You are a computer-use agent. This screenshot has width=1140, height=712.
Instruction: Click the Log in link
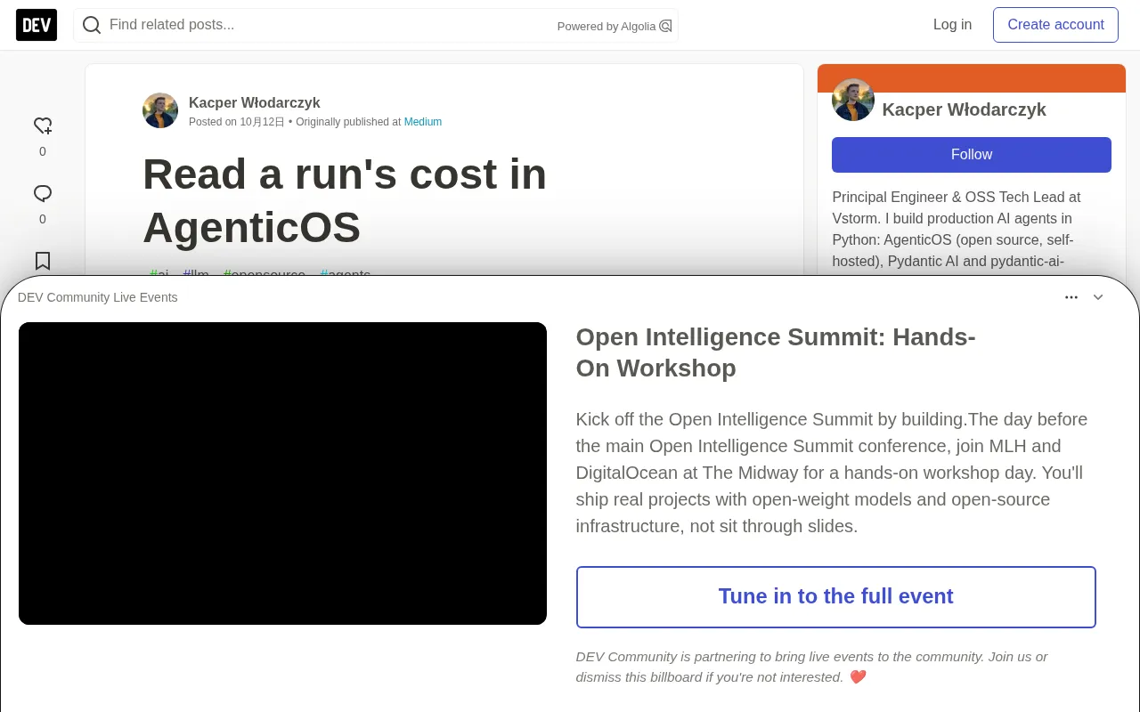[x=952, y=25]
